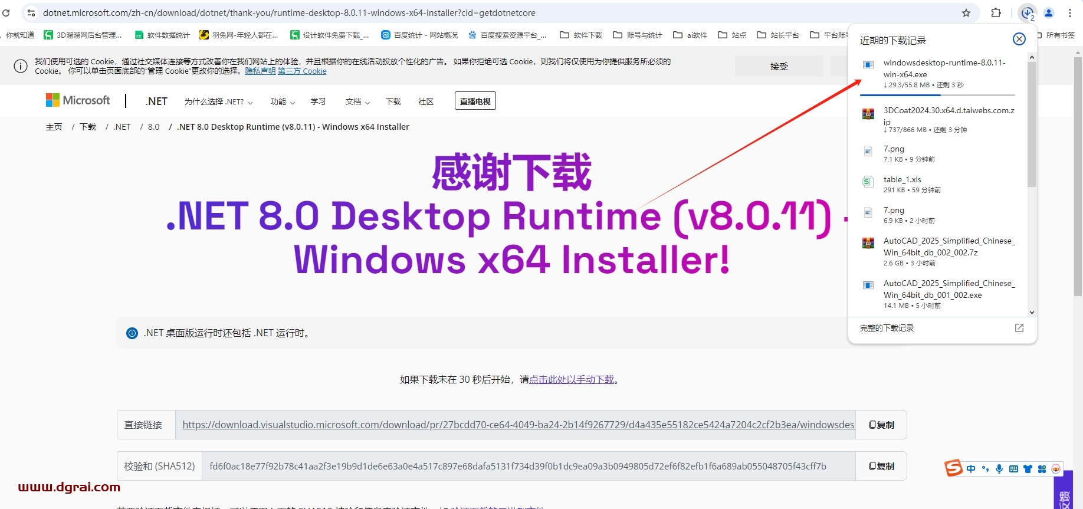
Task: Open the Sogou soft keyboard icon
Action: pos(1013,469)
